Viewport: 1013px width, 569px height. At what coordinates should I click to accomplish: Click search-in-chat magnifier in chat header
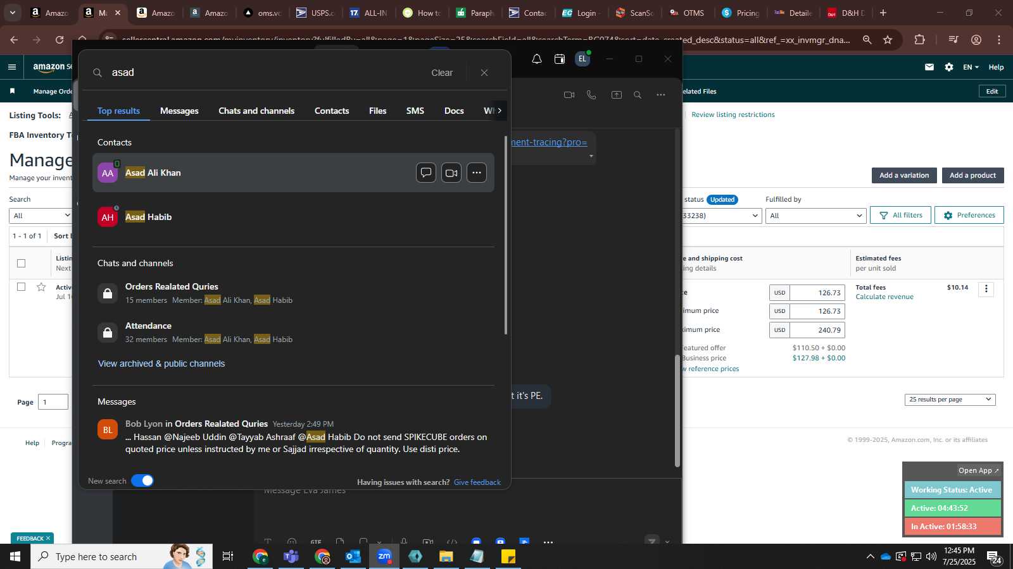[x=638, y=95]
